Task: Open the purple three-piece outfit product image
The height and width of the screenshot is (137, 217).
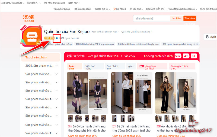Action: click(87, 93)
